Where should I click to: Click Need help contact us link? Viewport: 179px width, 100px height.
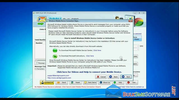[131, 87]
